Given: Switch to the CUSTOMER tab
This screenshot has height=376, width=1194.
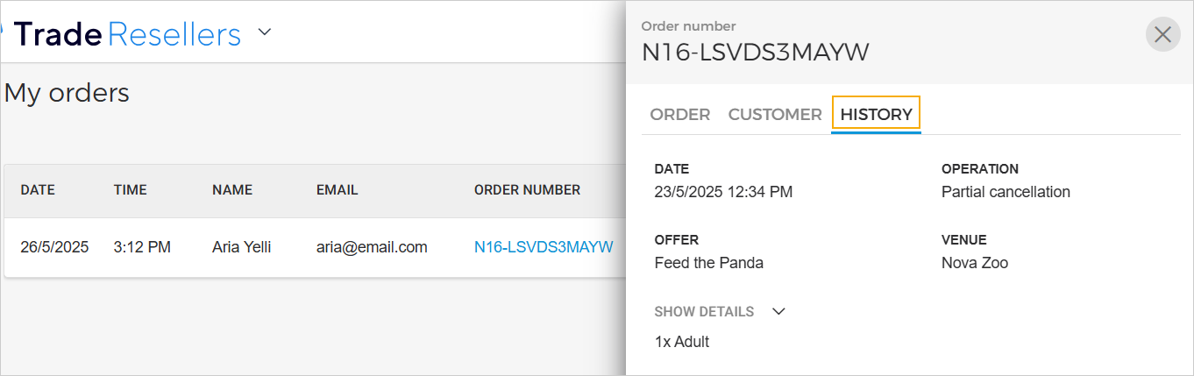Looking at the screenshot, I should [775, 115].
